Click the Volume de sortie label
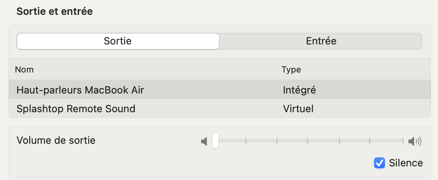The width and height of the screenshot is (438, 180). coord(56,140)
